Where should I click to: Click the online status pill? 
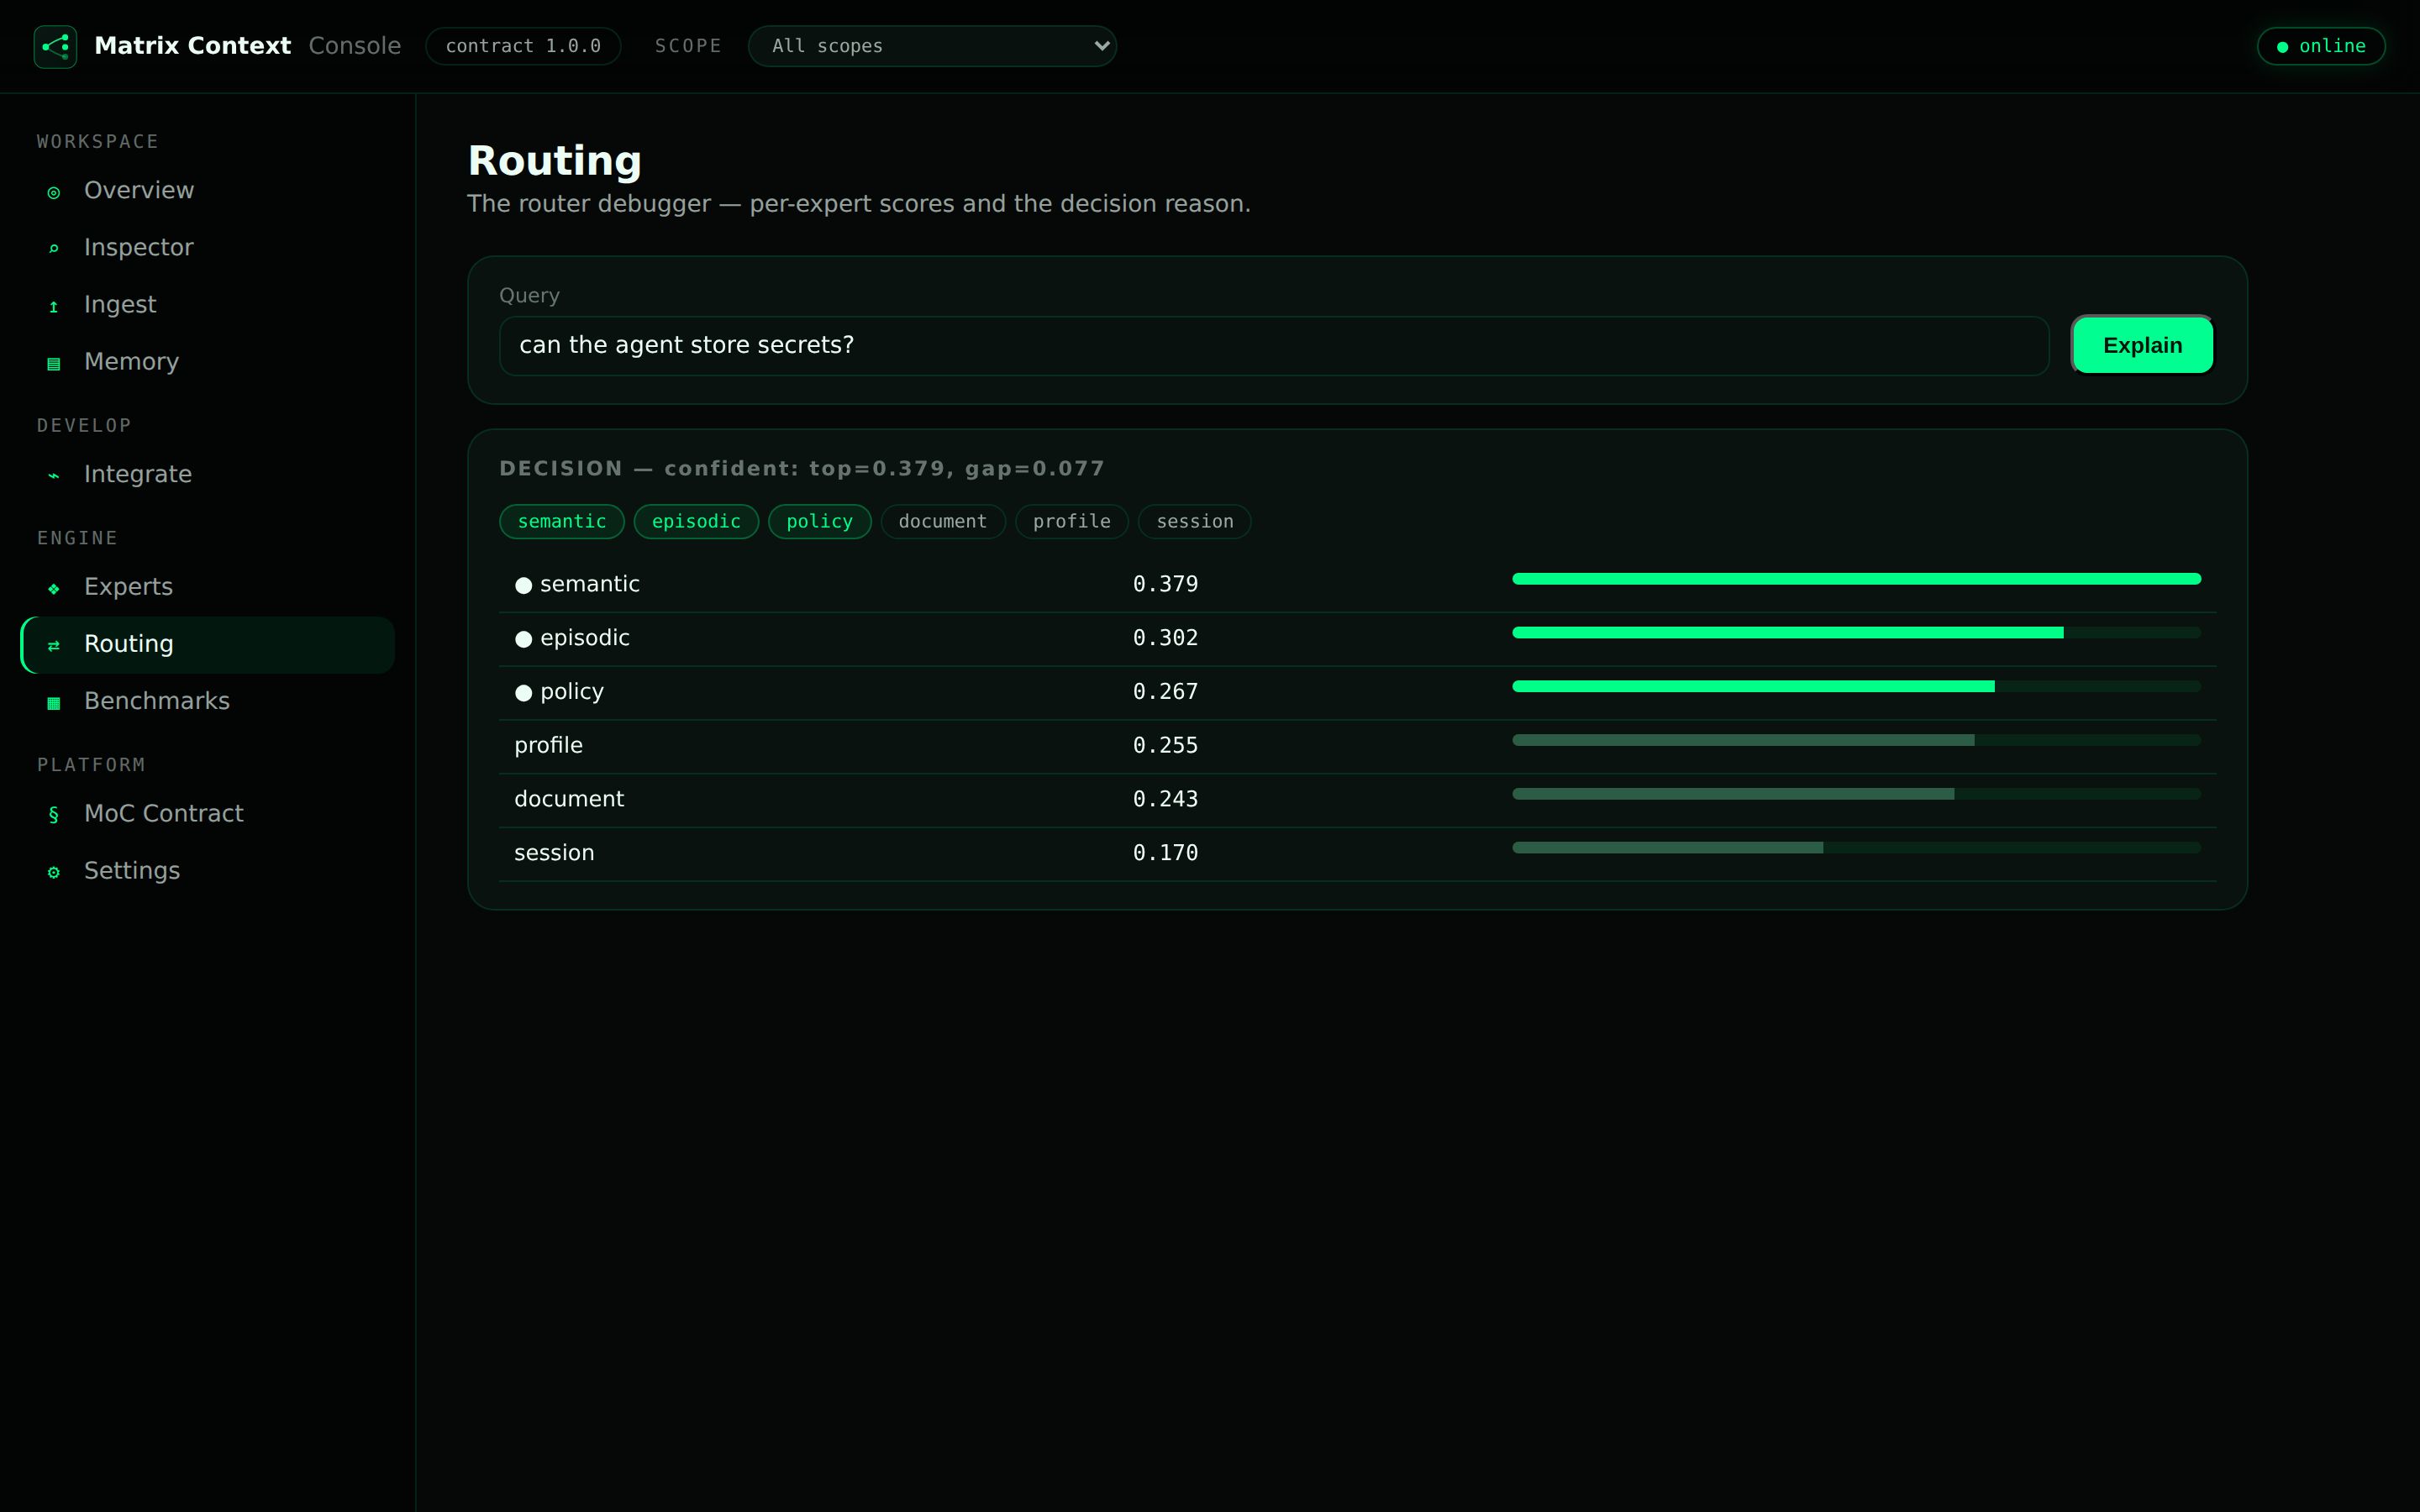2321,46
